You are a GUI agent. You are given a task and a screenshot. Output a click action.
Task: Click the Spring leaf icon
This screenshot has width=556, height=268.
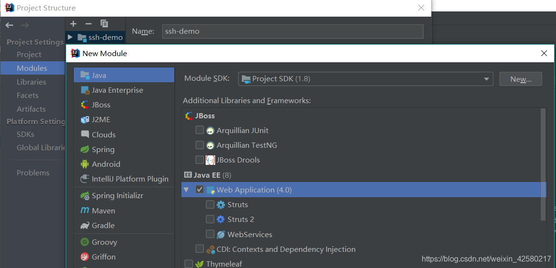pos(85,149)
